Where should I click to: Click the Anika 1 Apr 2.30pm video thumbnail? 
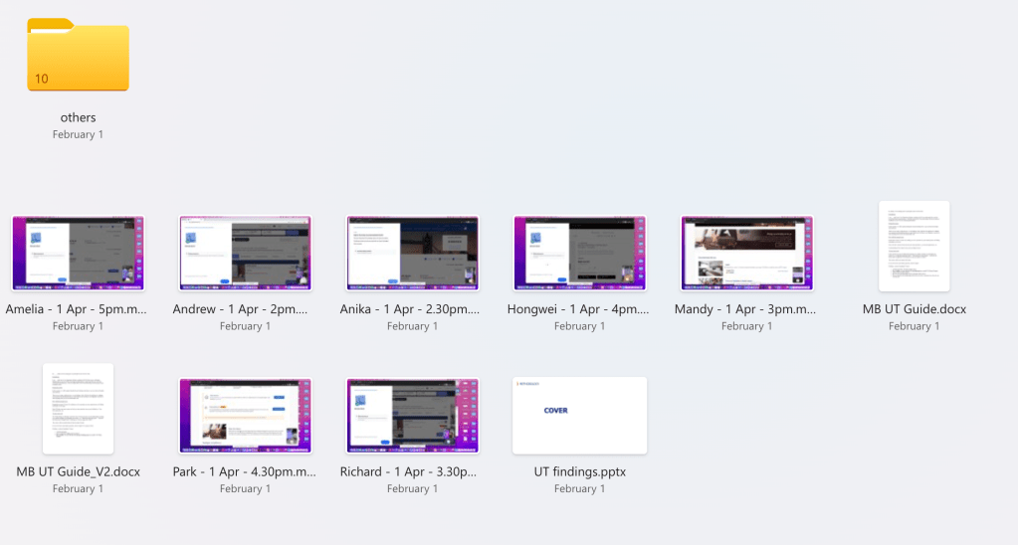tap(412, 253)
